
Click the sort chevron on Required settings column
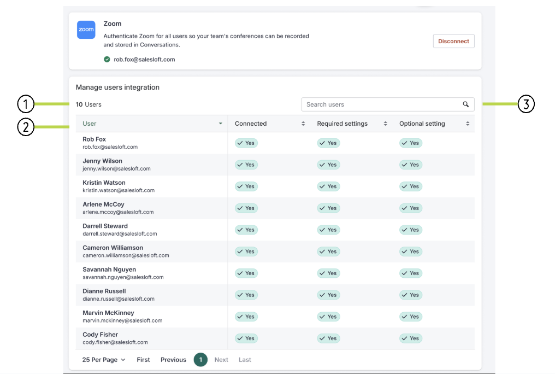point(386,123)
